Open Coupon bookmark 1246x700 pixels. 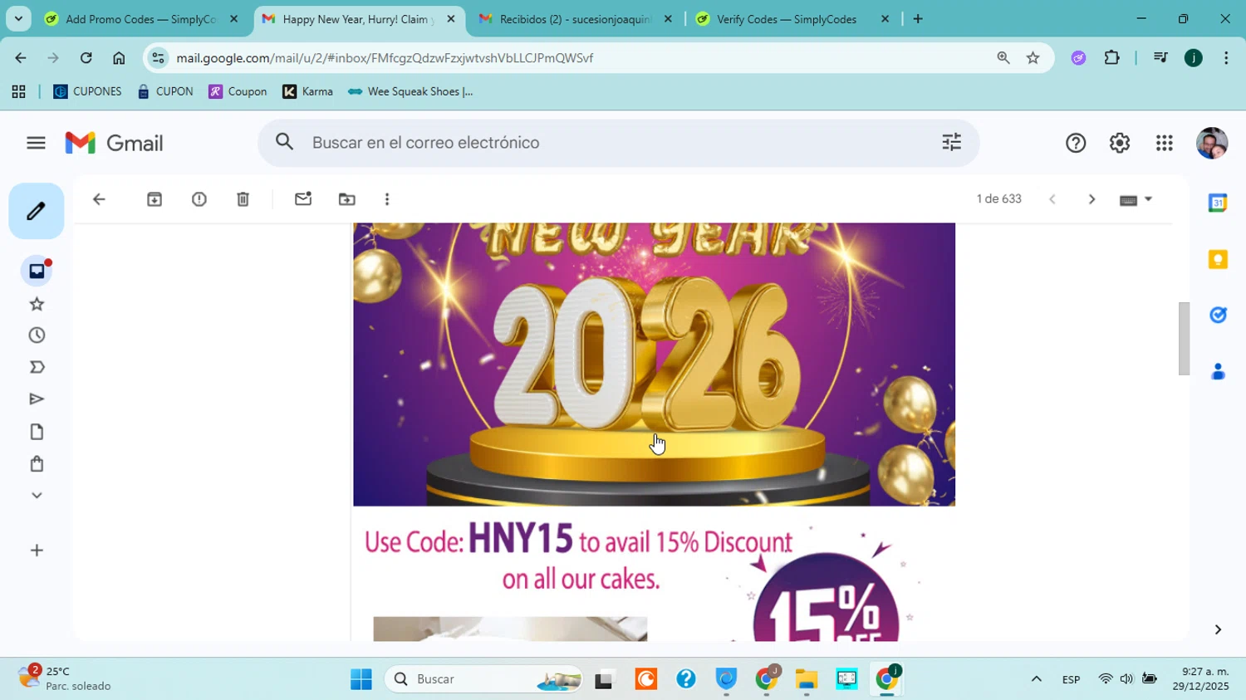point(238,91)
